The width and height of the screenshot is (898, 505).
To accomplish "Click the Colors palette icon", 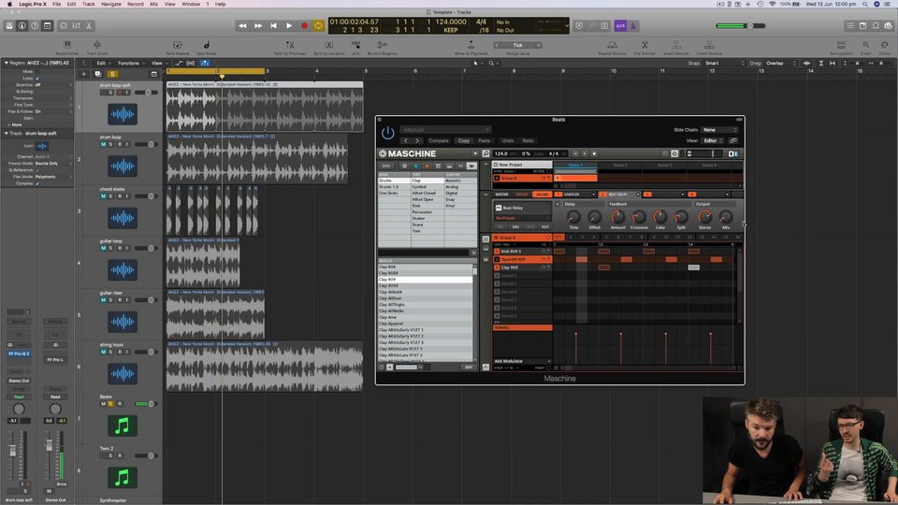I will click(x=885, y=45).
